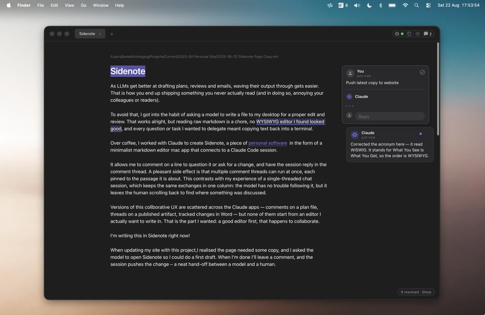485x315 pixels.
Task: Open the Window menu
Action: click(101, 5)
